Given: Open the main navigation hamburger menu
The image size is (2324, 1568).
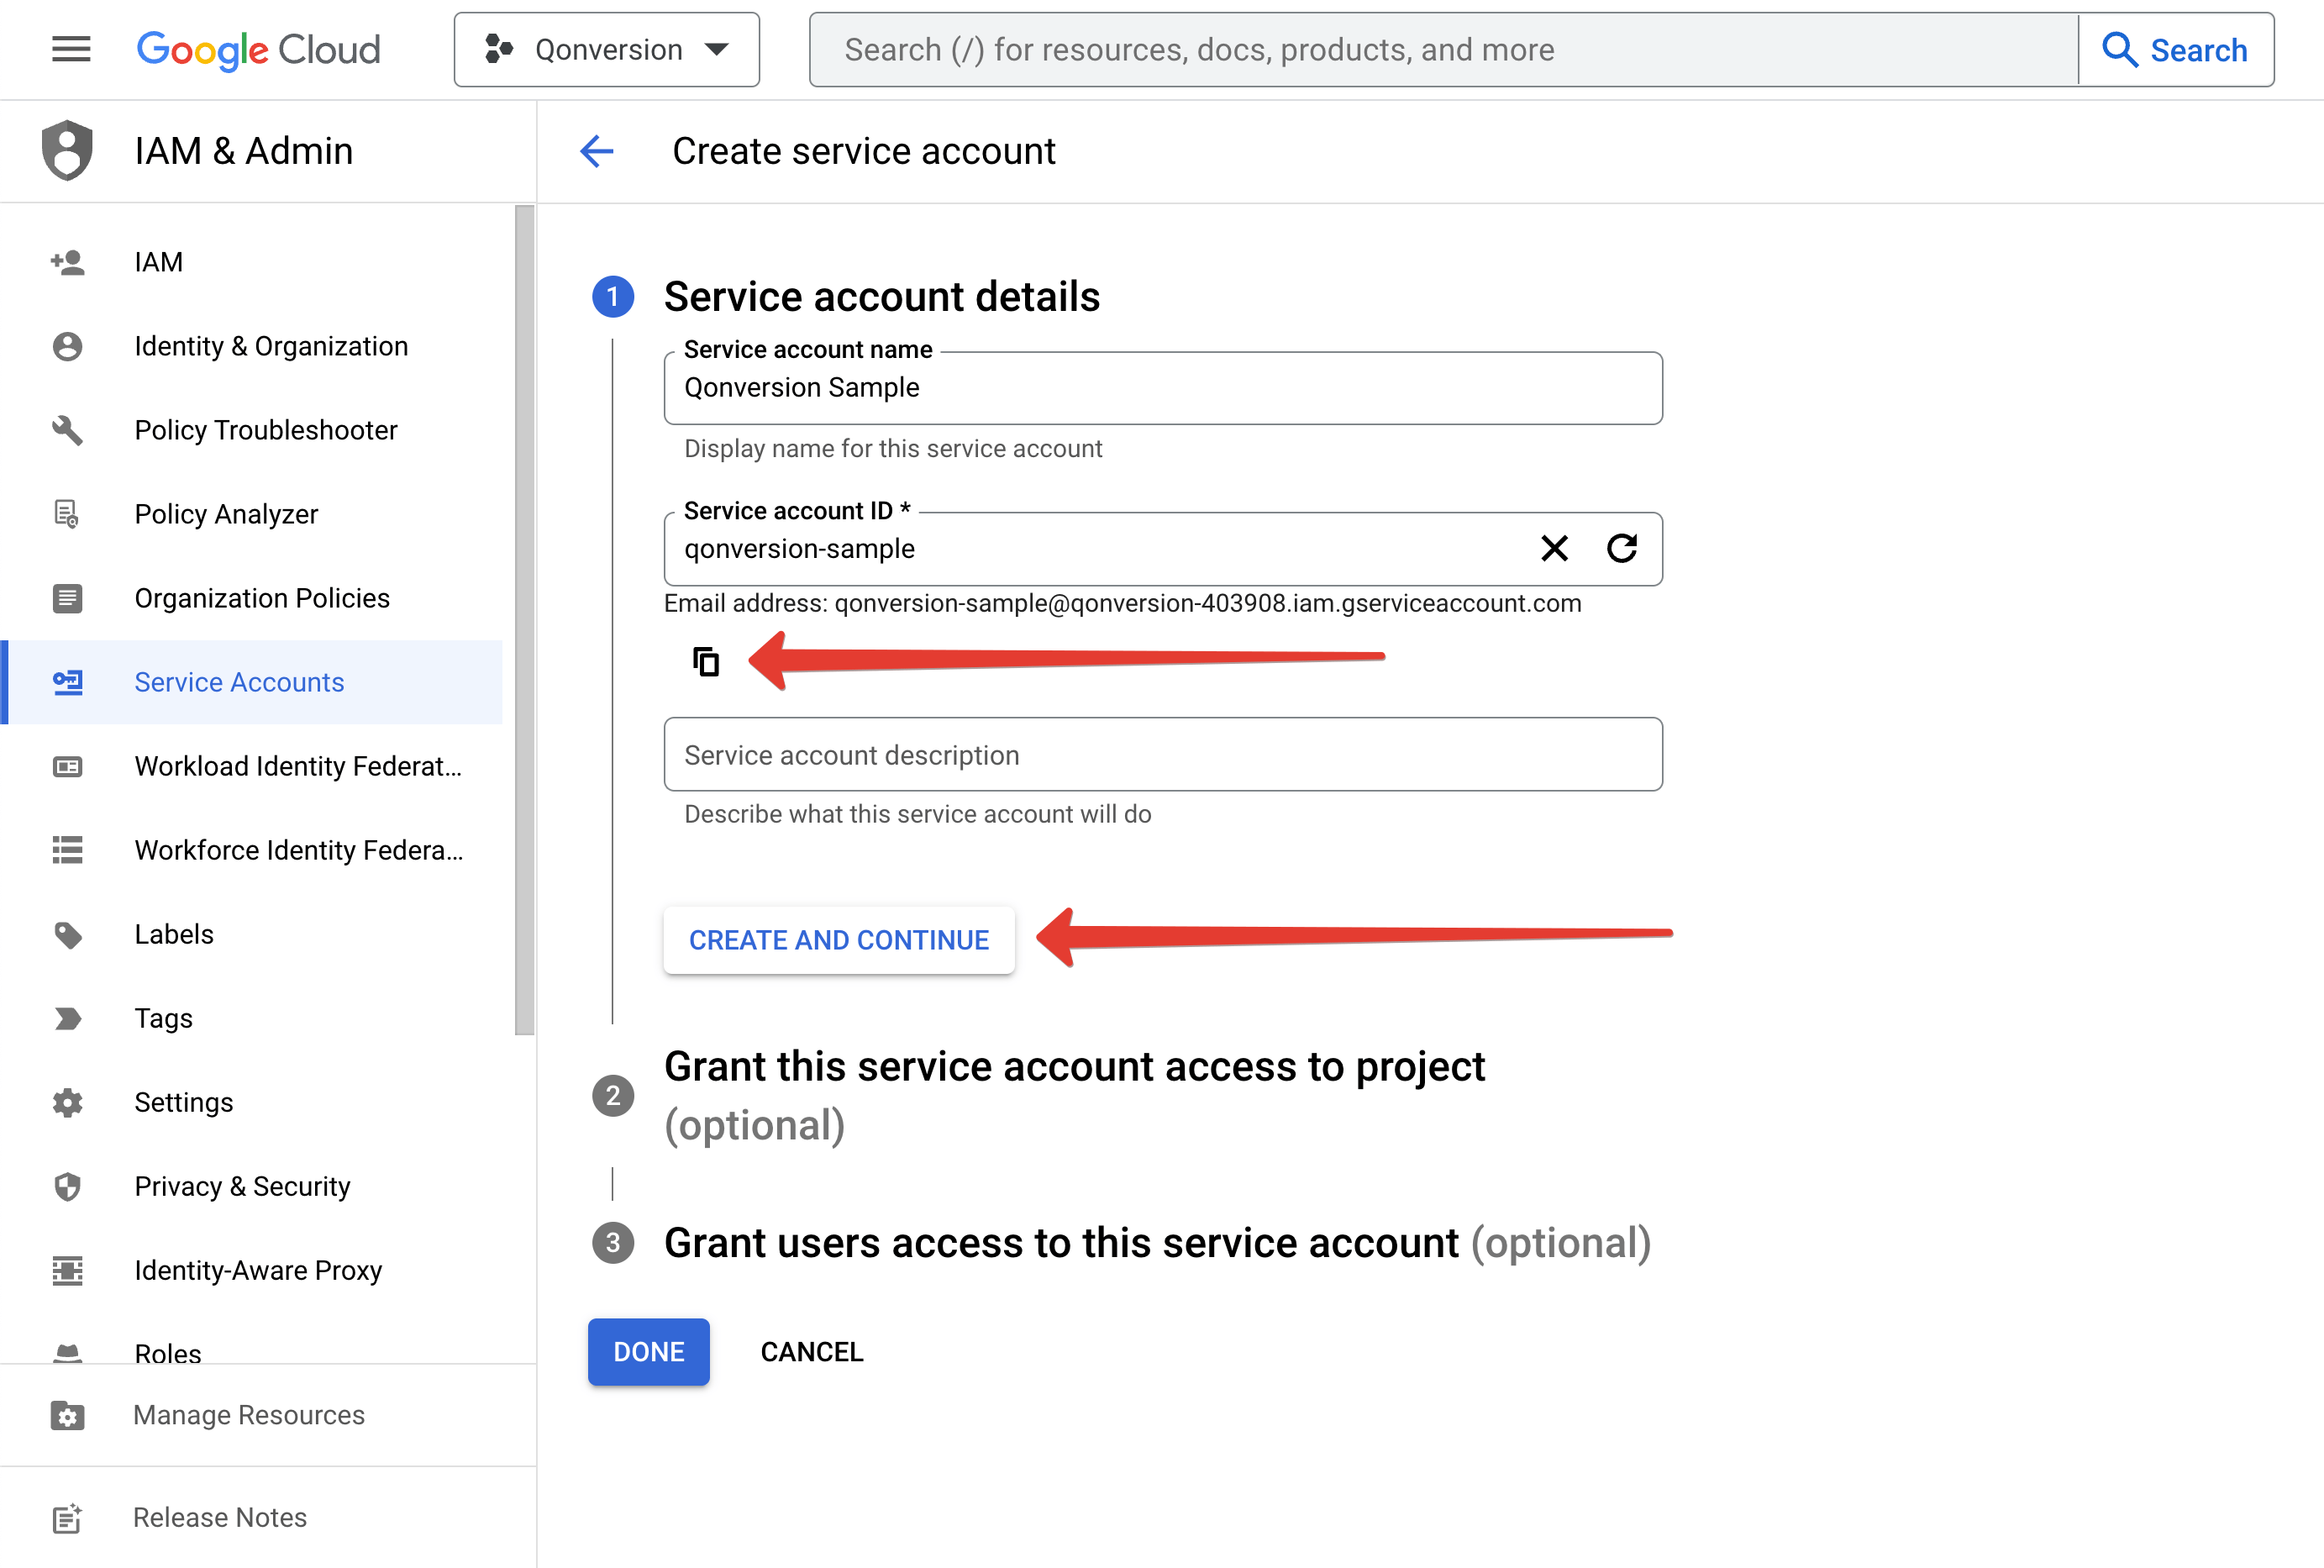Looking at the screenshot, I should (x=70, y=48).
